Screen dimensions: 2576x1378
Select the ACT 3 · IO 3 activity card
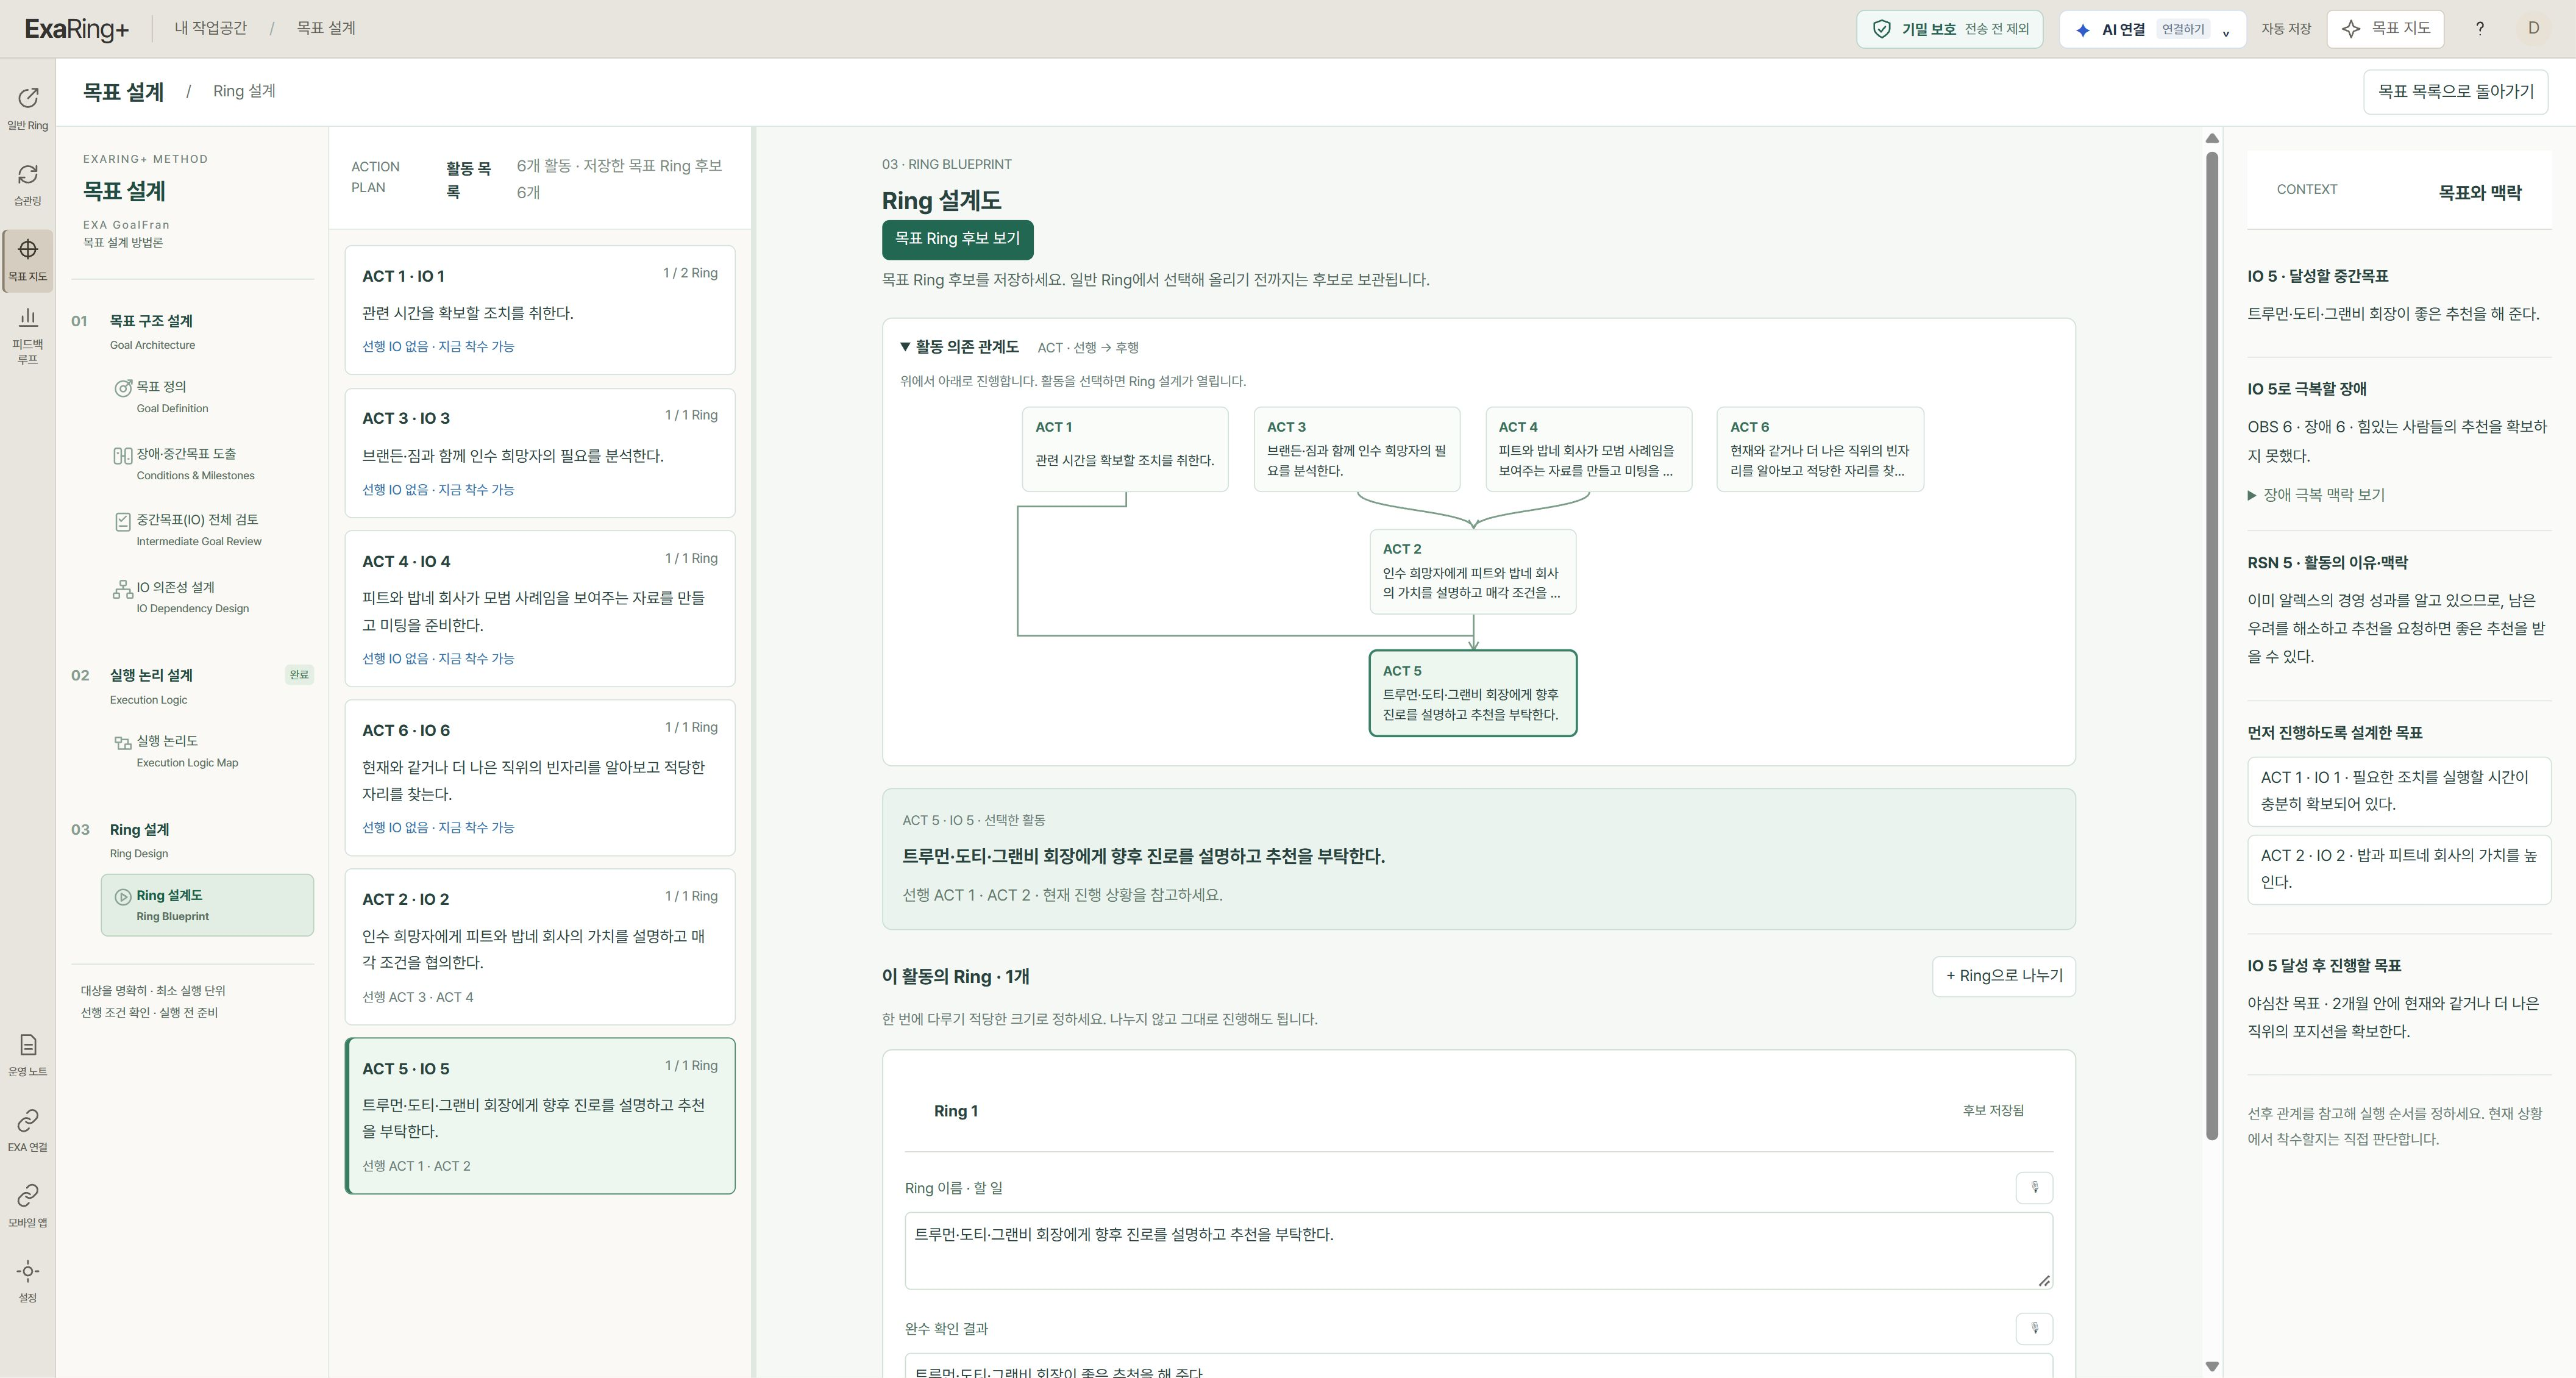540,453
